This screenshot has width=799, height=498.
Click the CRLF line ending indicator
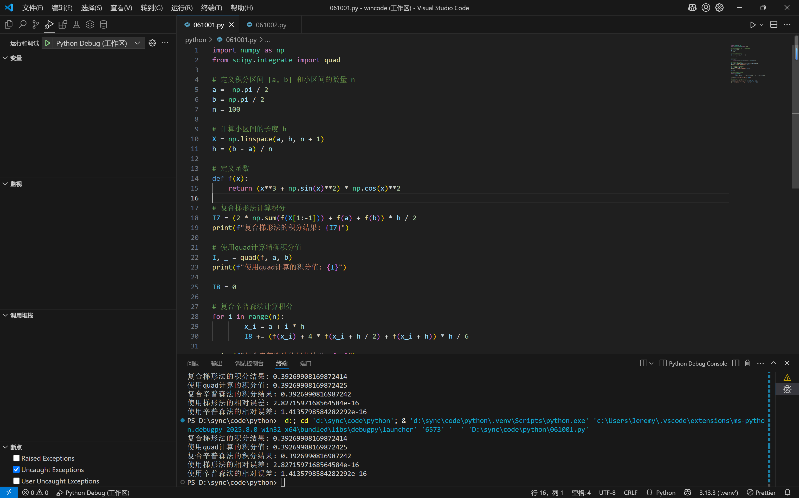[x=630, y=492]
